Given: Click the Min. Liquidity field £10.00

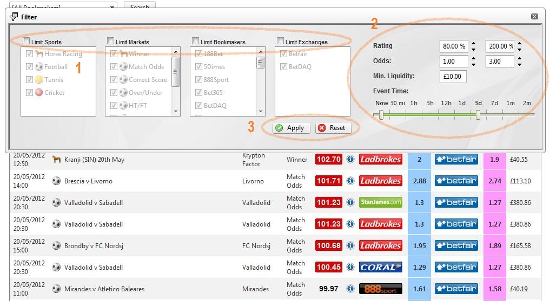Looking at the screenshot, I should [453, 76].
